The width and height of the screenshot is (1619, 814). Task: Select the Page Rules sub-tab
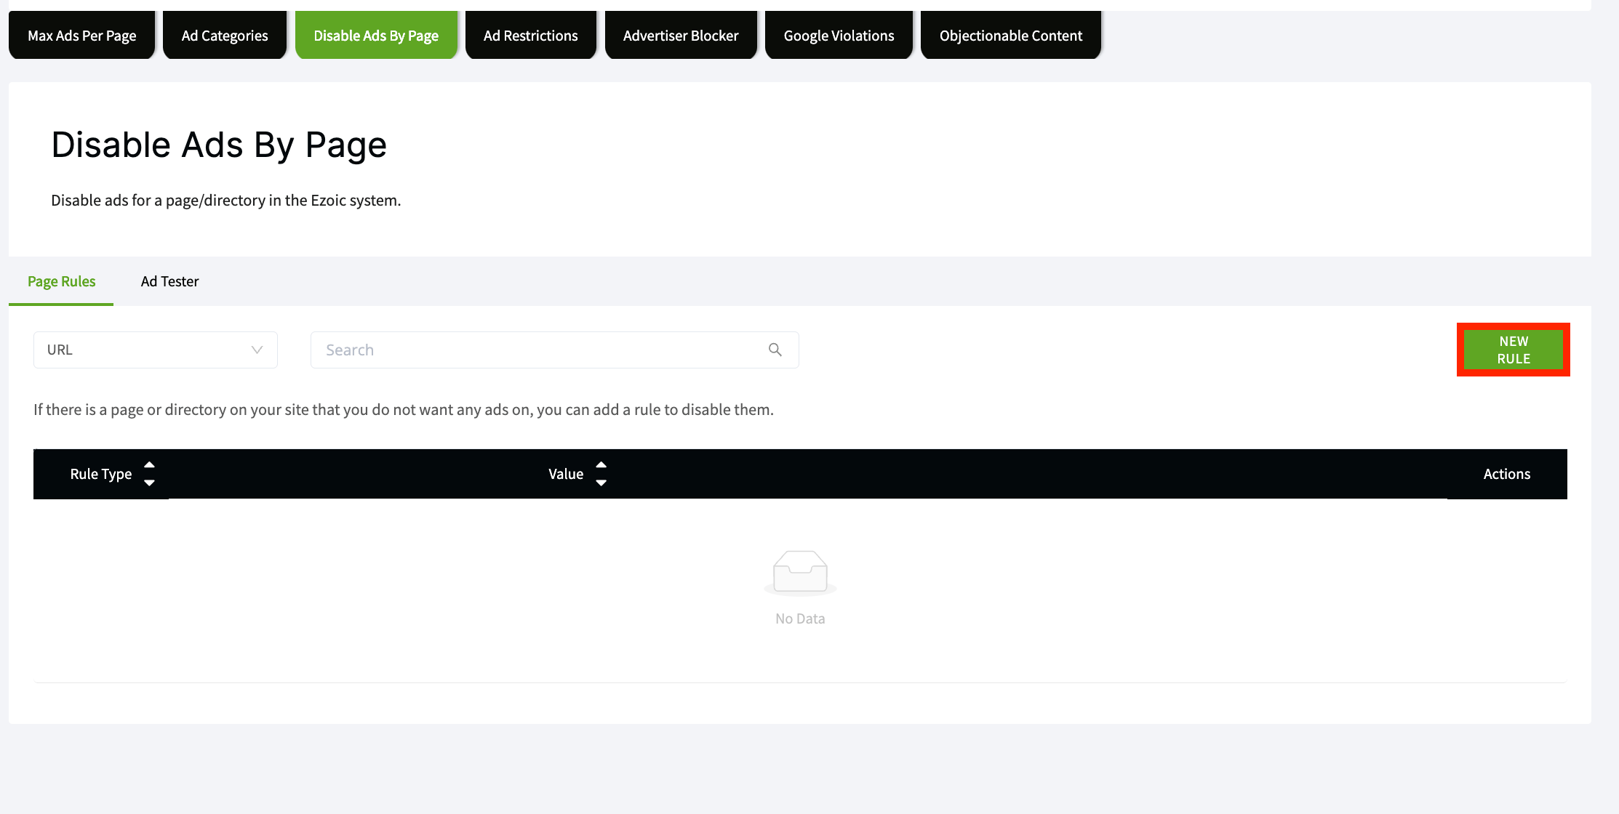61,281
